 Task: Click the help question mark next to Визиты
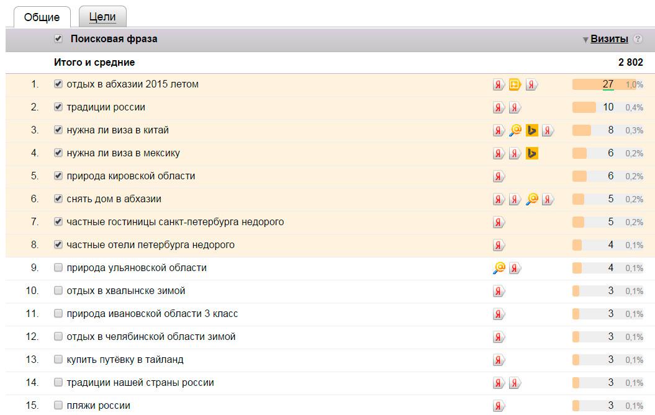(x=638, y=39)
